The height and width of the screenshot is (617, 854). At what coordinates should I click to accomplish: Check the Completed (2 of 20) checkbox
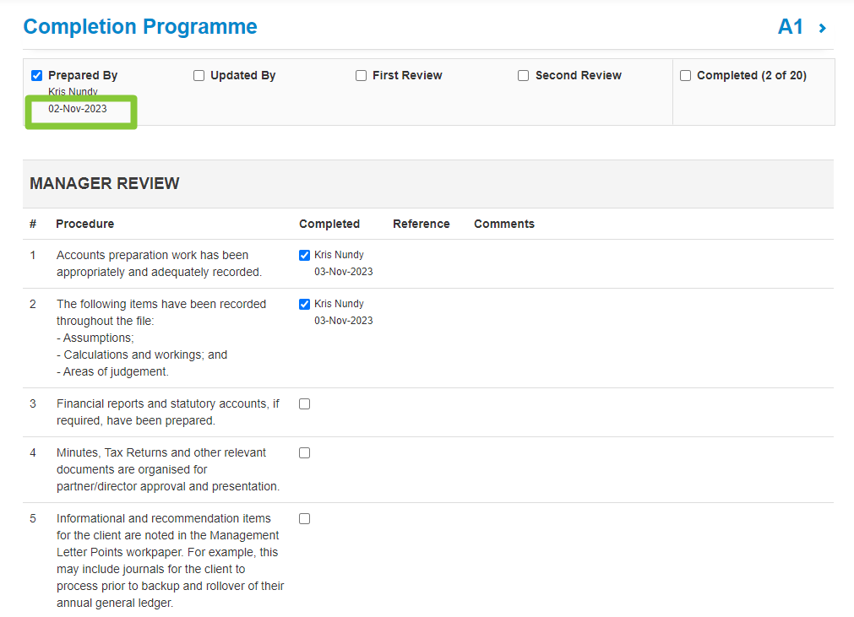click(685, 75)
